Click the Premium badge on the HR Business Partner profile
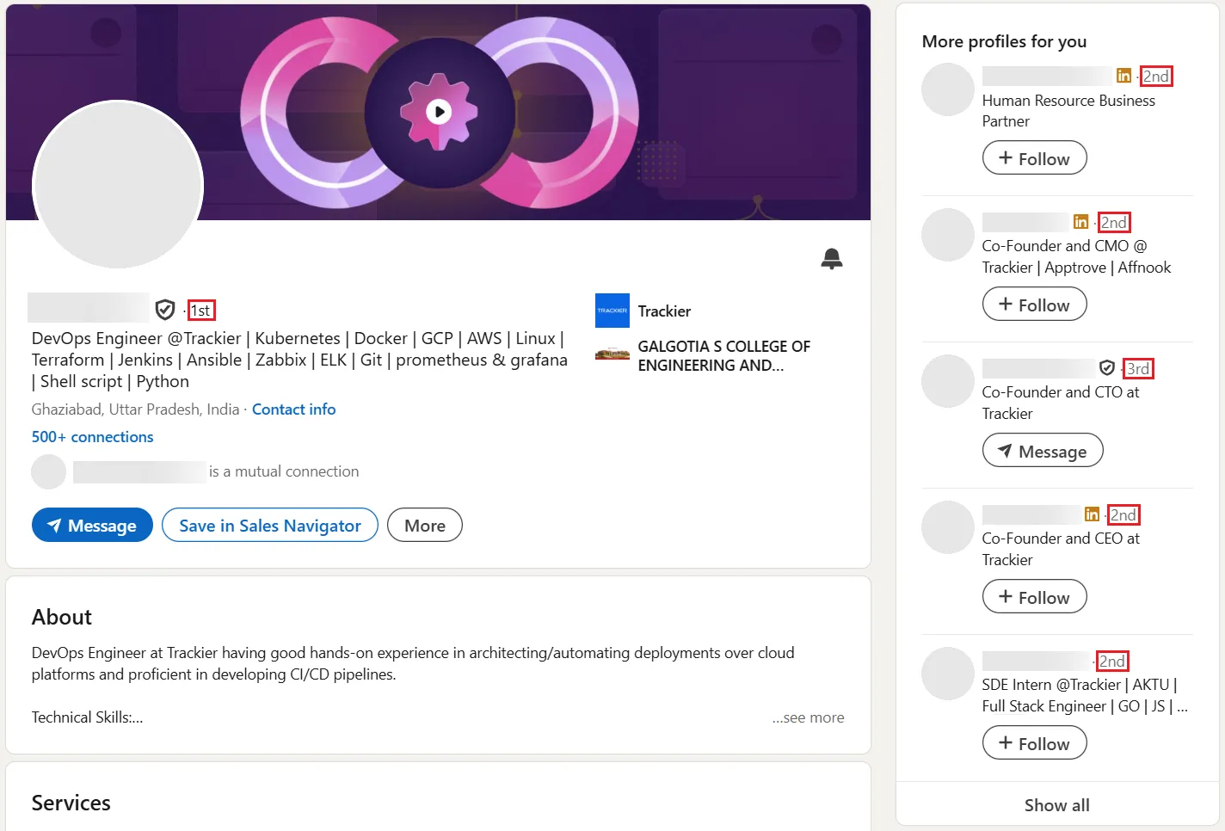The image size is (1225, 831). (x=1123, y=76)
